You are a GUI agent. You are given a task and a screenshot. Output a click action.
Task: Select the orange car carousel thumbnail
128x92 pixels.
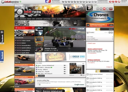pyautogui.click(x=39, y=44)
